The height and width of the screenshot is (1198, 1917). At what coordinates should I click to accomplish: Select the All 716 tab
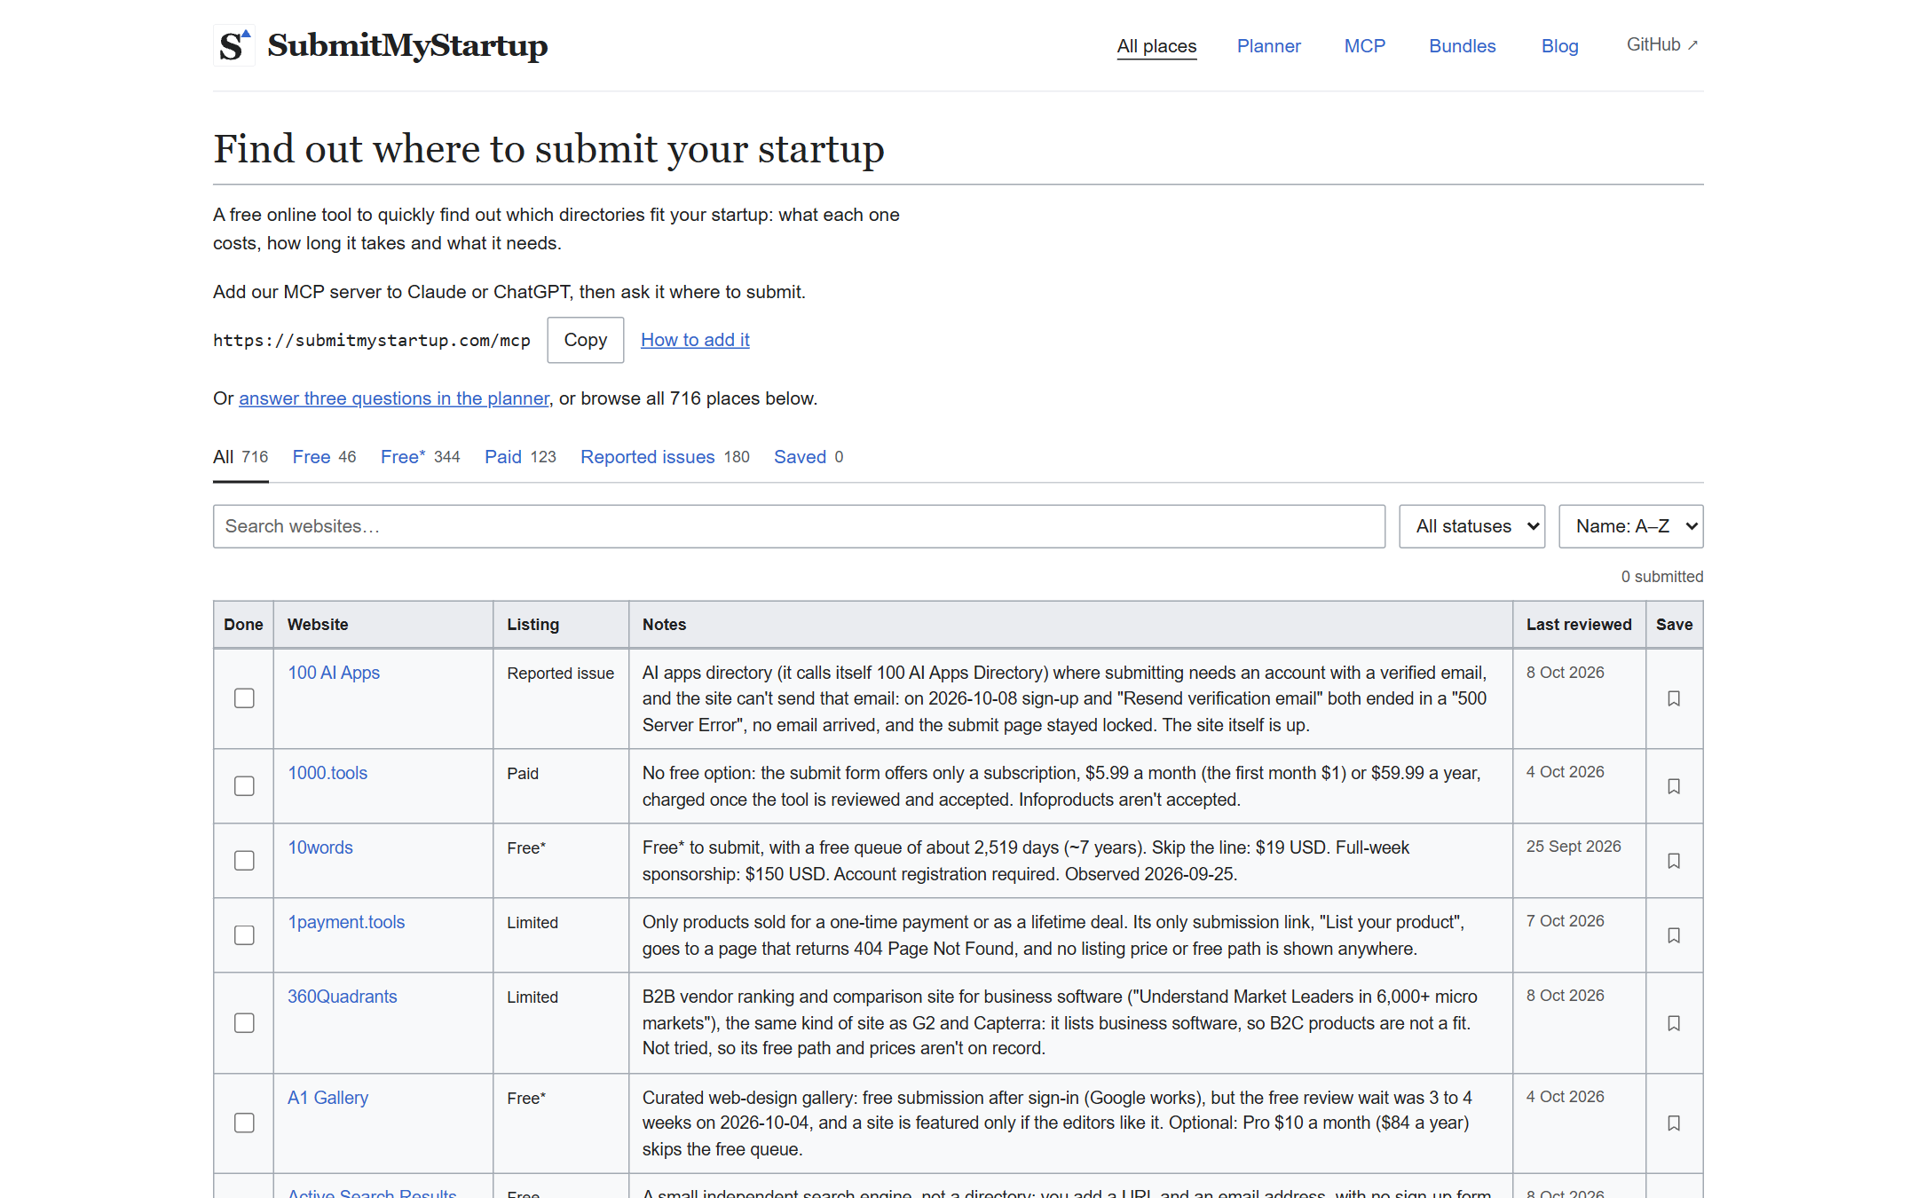coord(241,457)
